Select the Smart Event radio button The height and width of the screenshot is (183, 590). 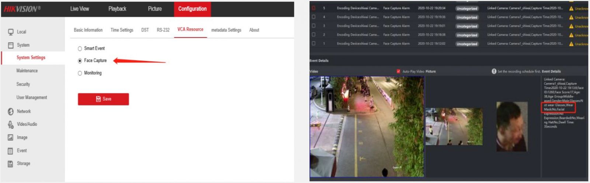click(x=80, y=49)
